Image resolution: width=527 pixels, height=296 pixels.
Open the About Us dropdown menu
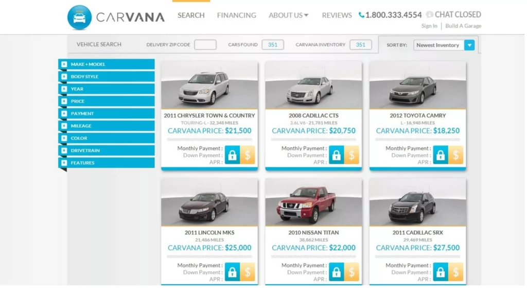coord(288,15)
